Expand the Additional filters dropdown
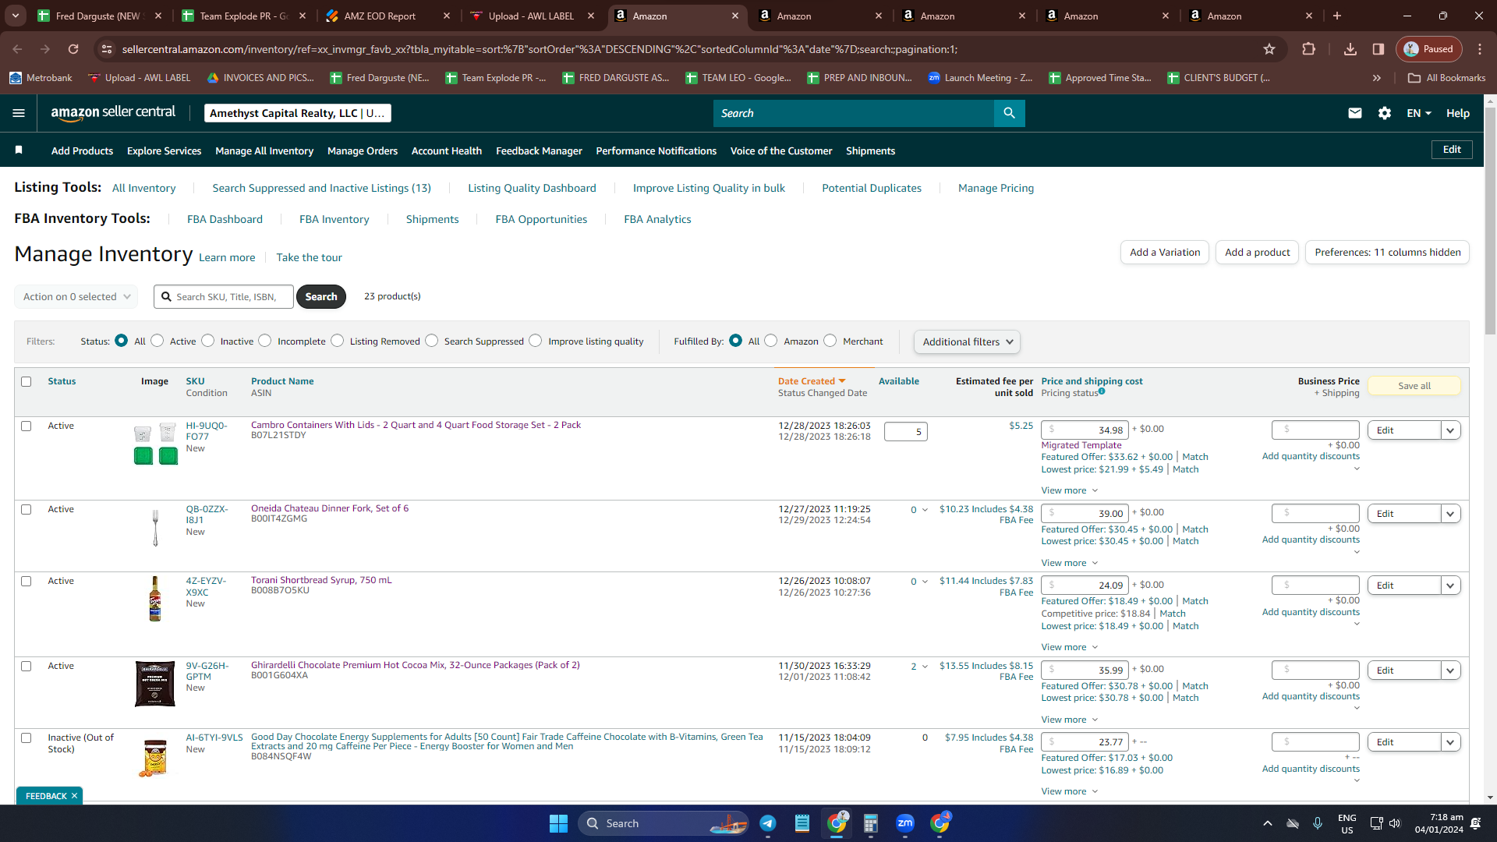 (967, 341)
